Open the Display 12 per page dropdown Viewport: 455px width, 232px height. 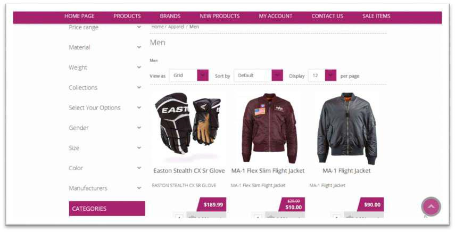click(x=322, y=76)
